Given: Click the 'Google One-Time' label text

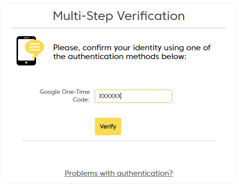Looking at the screenshot, I should (65, 92).
